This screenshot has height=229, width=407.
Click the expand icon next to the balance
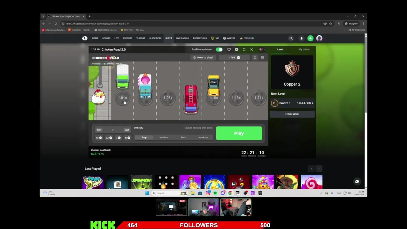click(x=255, y=58)
